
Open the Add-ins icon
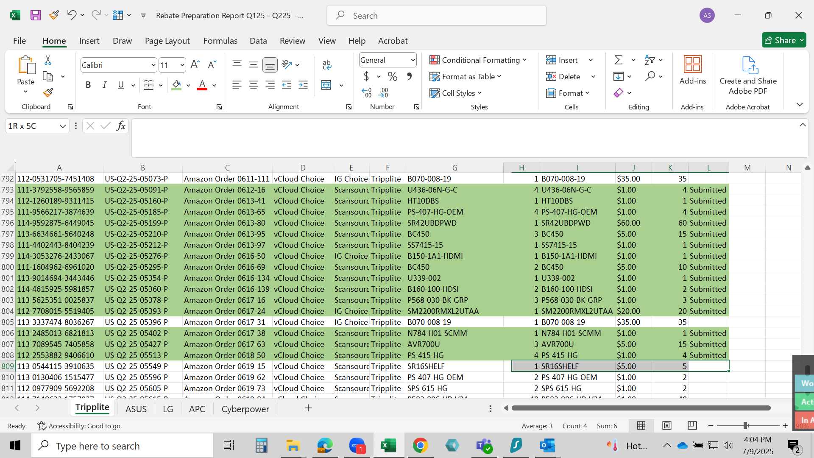[693, 70]
